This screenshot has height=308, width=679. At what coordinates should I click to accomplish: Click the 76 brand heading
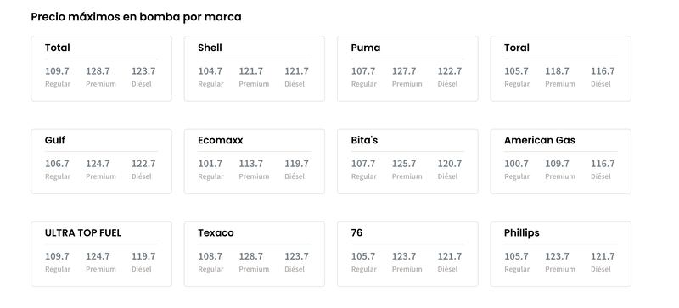(356, 233)
